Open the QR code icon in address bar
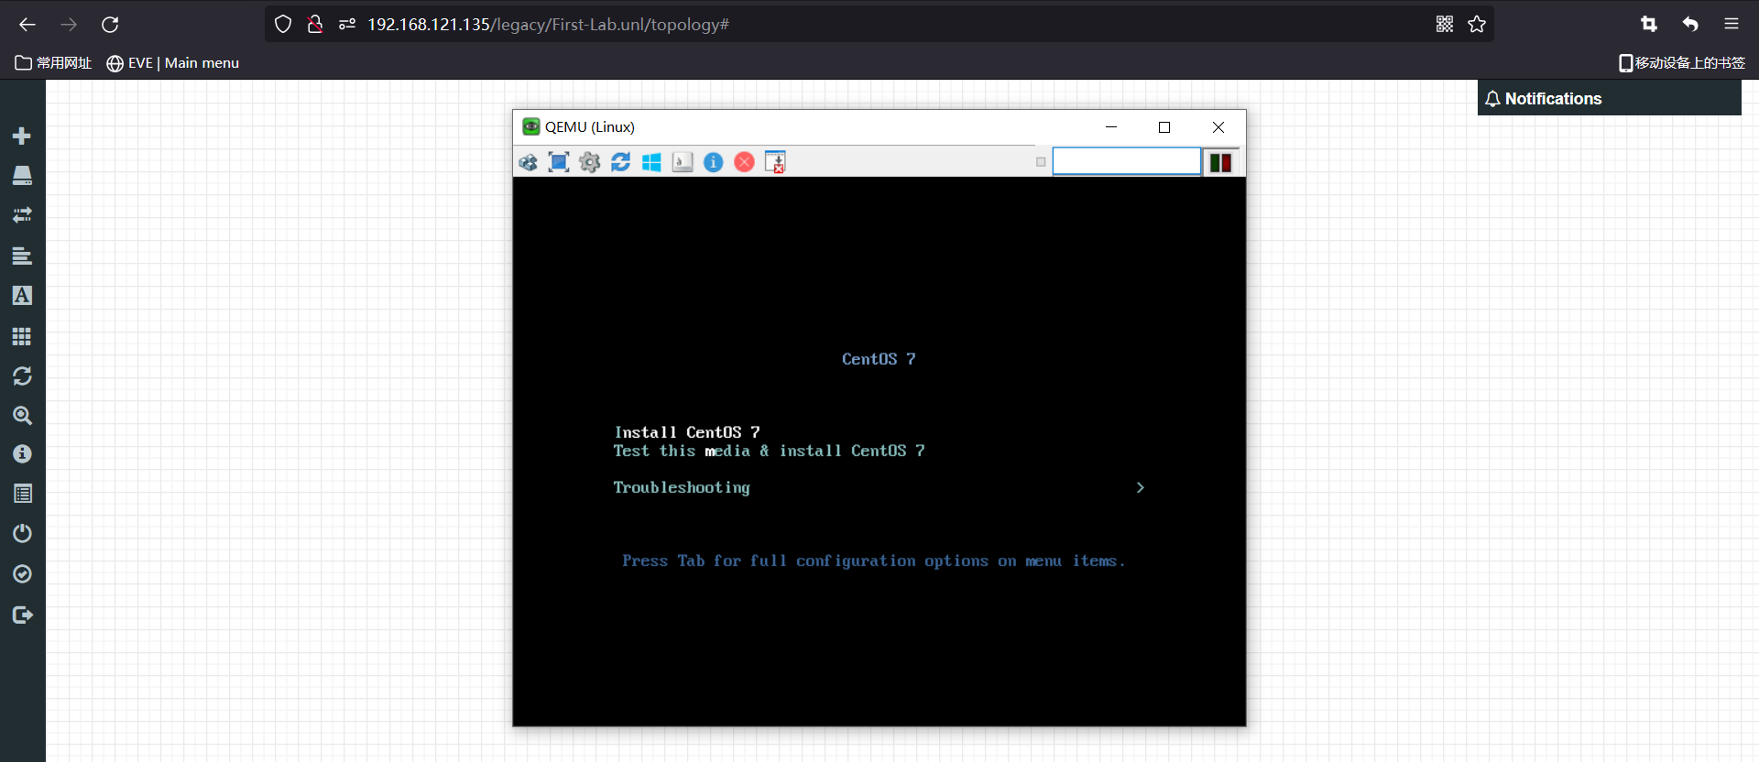The image size is (1759, 762). pyautogui.click(x=1445, y=25)
